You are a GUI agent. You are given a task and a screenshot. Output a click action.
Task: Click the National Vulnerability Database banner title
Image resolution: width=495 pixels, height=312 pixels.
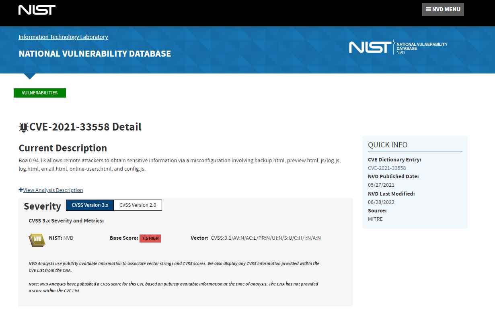[x=94, y=54]
